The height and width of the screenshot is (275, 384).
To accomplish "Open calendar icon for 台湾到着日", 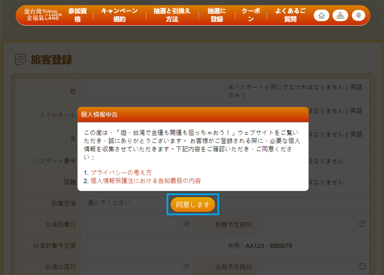I will [x=187, y=224].
